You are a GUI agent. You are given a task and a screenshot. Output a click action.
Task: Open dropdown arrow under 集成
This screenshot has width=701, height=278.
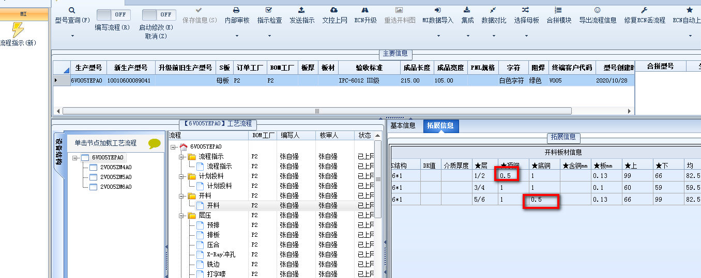(x=467, y=36)
